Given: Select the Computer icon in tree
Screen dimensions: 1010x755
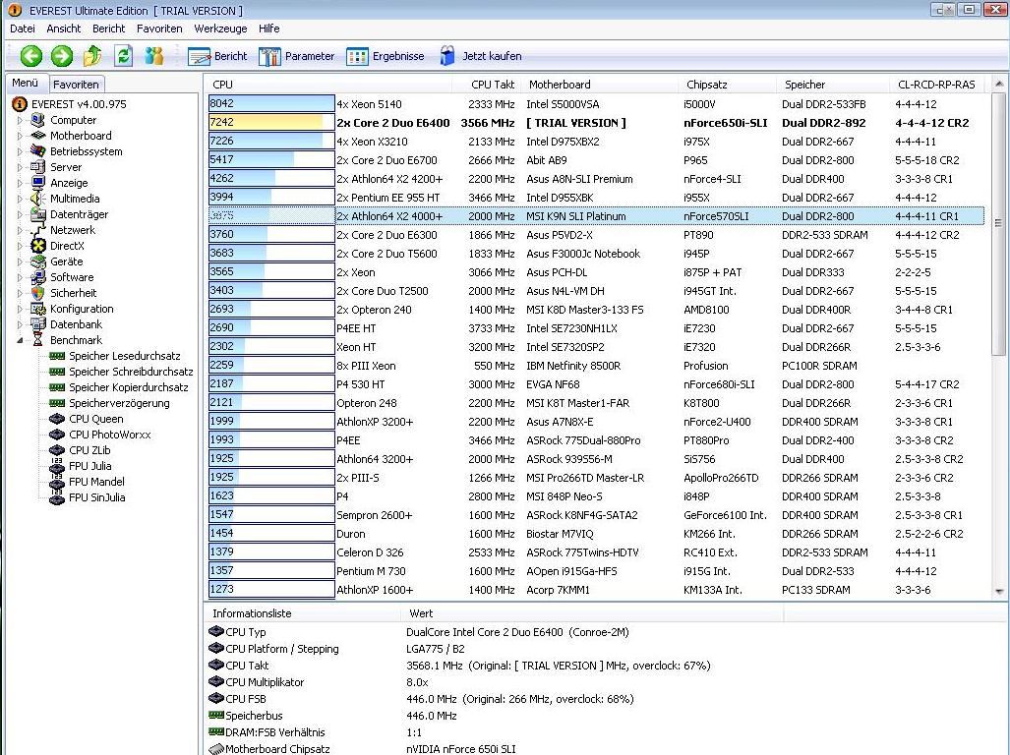Looking at the screenshot, I should click(x=38, y=120).
